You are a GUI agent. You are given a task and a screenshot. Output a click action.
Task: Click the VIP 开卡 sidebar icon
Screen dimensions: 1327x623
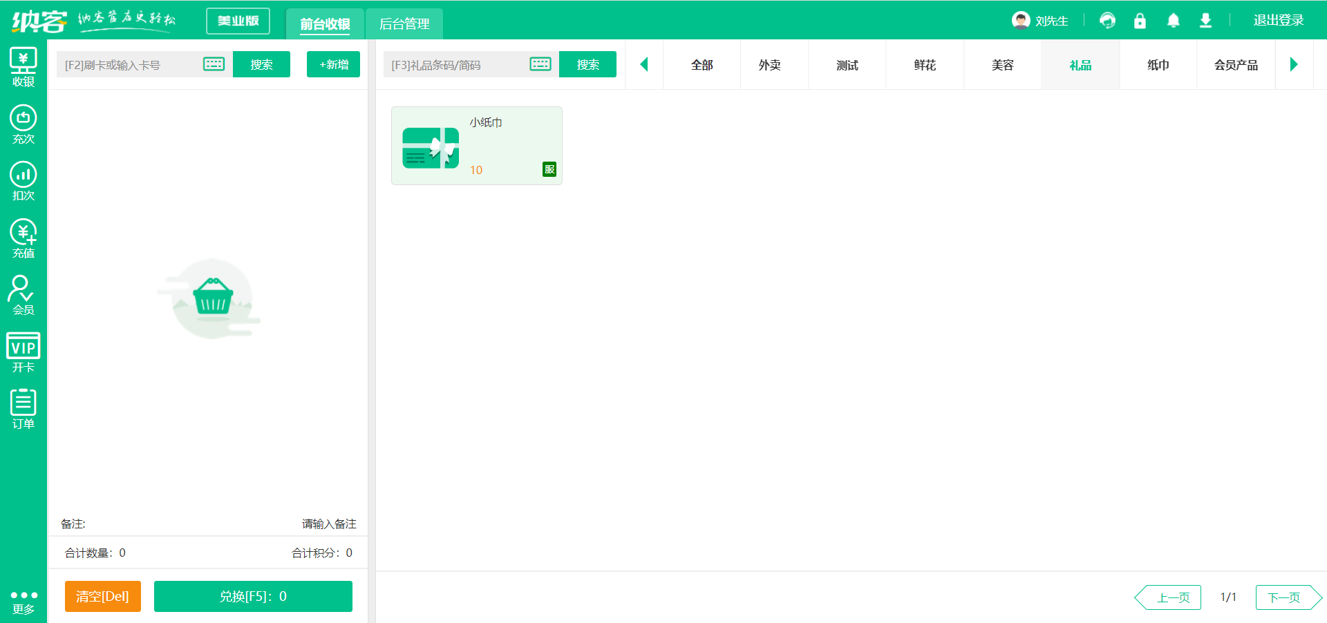(23, 352)
